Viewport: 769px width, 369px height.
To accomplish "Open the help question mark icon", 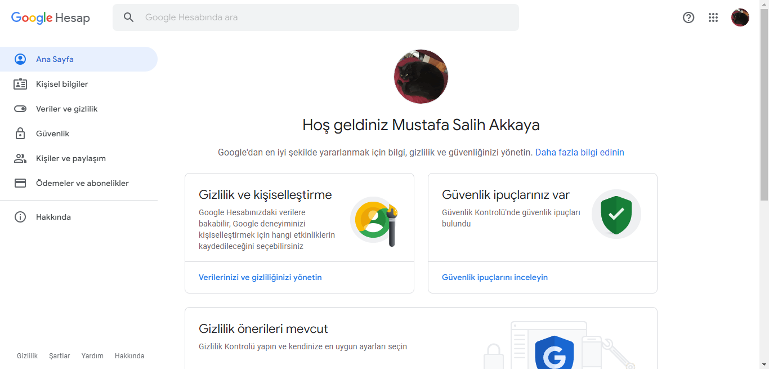I will click(x=688, y=17).
